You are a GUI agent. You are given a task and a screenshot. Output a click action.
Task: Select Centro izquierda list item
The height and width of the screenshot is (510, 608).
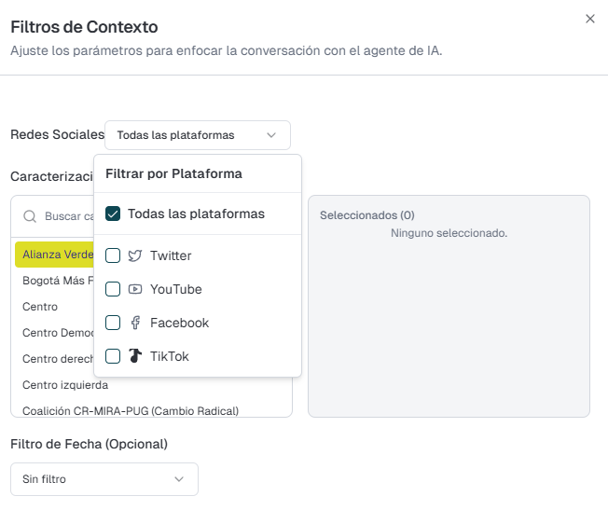(x=65, y=385)
